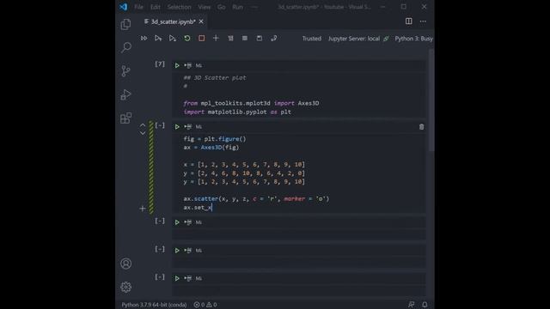Open the overflow menu in the menu bar
Viewport: 550px width, 309px height.
tap(254, 7)
